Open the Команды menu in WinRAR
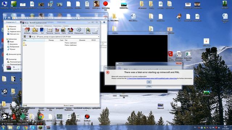Viewport: 232px width, 130px height. [x=31, y=26]
